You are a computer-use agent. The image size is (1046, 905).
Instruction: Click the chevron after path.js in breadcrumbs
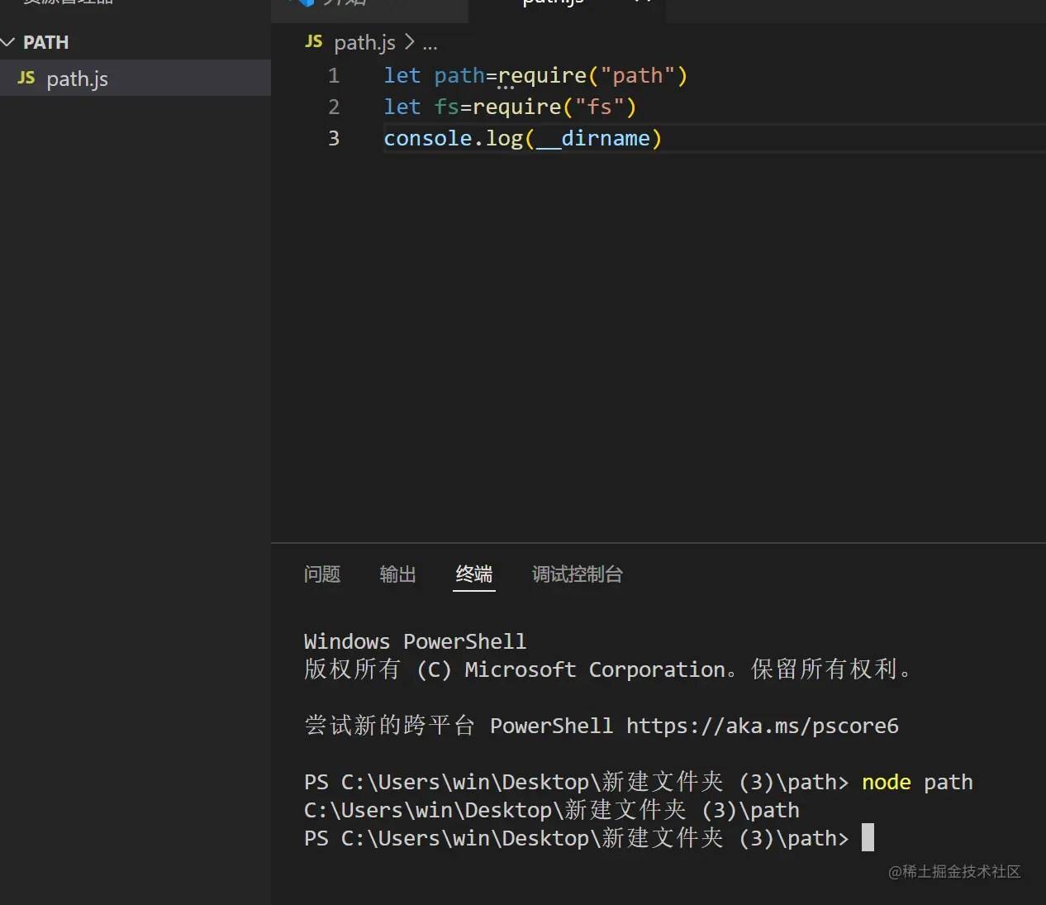click(409, 42)
